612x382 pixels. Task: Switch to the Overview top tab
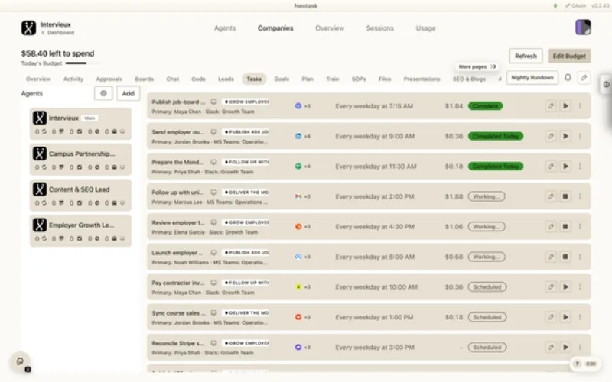tap(330, 28)
